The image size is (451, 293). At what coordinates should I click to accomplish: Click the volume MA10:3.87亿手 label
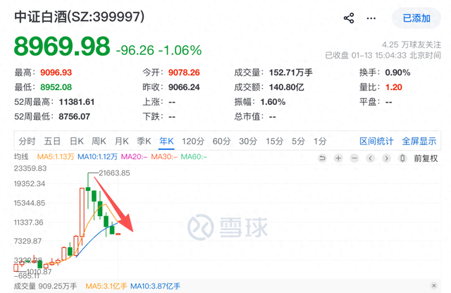coord(155,286)
